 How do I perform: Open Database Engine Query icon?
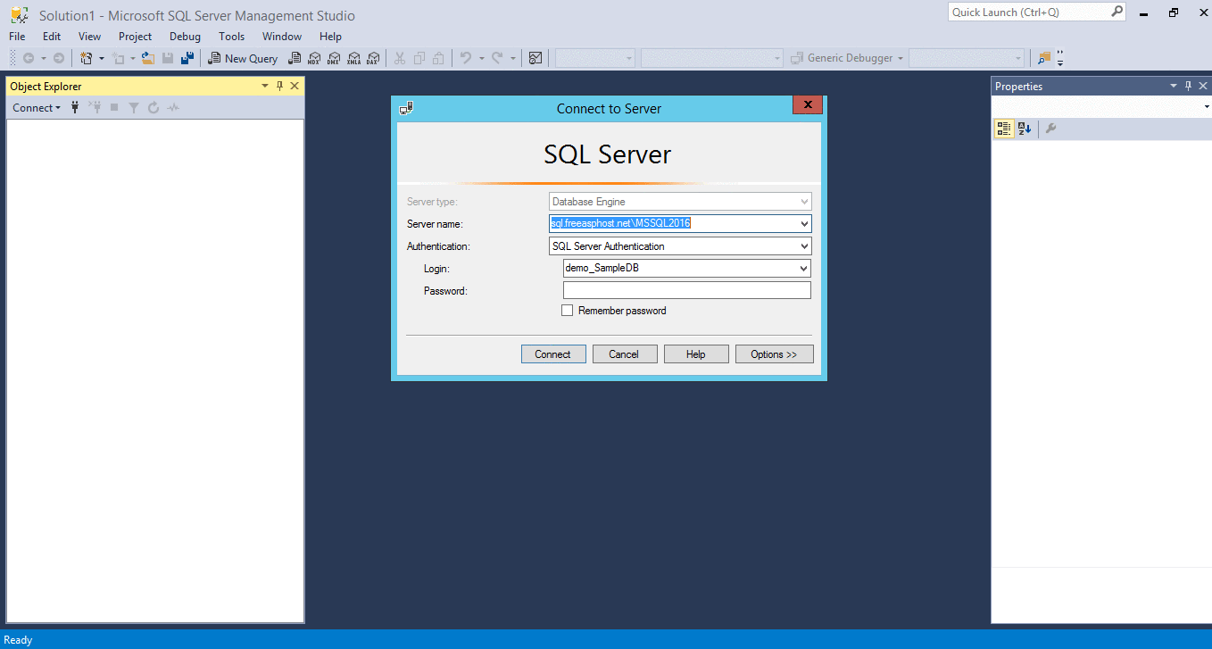(x=295, y=58)
